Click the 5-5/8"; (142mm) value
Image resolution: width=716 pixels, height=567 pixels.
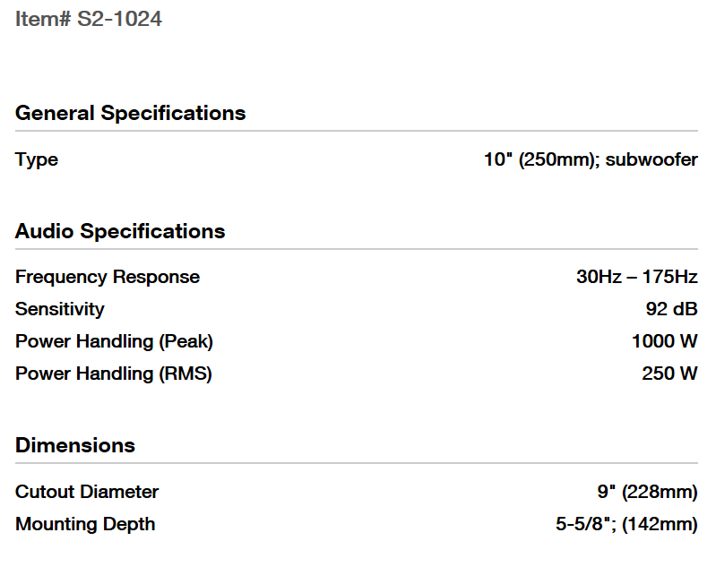pos(626,524)
